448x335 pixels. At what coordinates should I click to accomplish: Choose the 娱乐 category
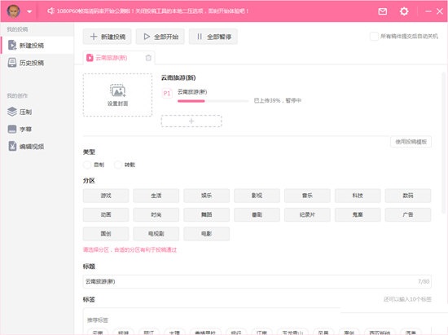[207, 196]
